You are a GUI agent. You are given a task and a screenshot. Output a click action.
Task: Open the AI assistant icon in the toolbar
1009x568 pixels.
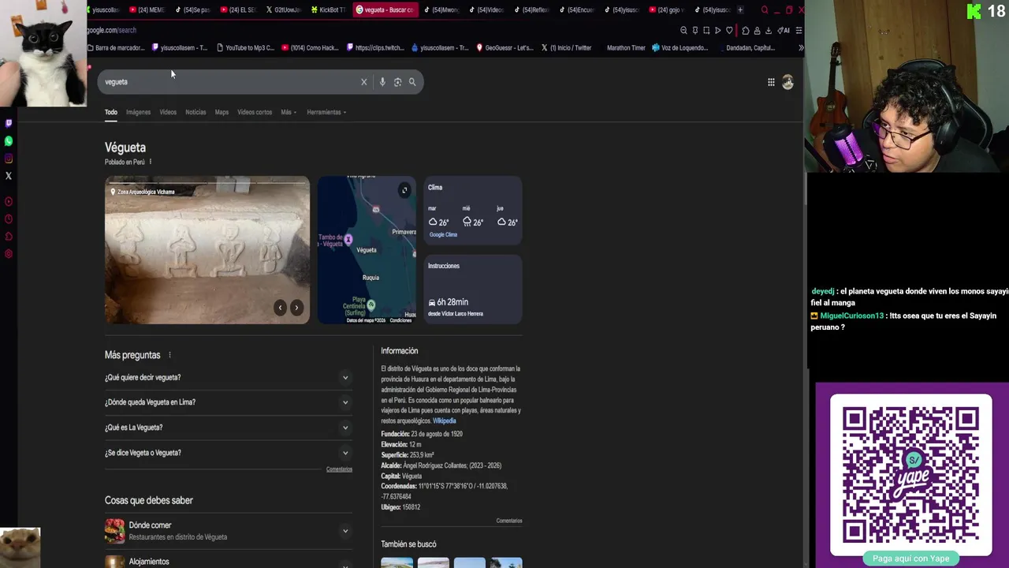click(784, 30)
